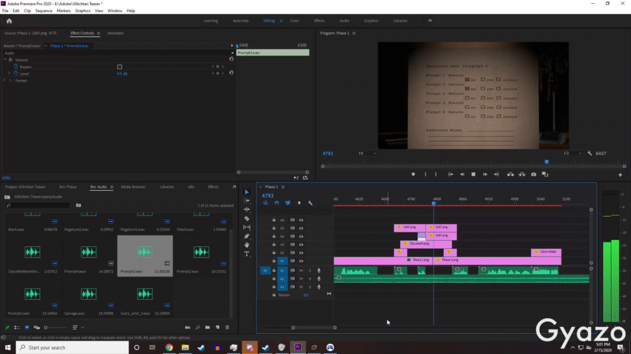This screenshot has width=631, height=354.
Task: Export frame with camera icon
Action: click(x=534, y=174)
